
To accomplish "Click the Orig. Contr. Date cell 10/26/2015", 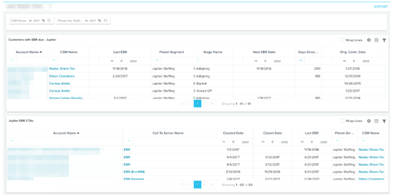I will [x=353, y=83].
